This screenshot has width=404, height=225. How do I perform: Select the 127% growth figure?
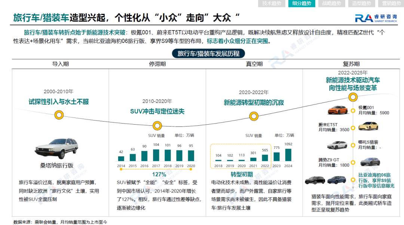(x=159, y=174)
